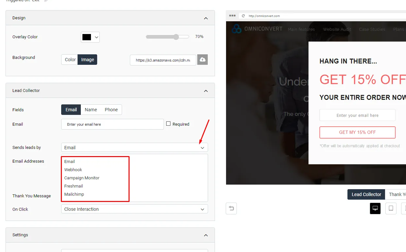Click the background image URL field
Screen dimensions: 406x252
[163, 60]
